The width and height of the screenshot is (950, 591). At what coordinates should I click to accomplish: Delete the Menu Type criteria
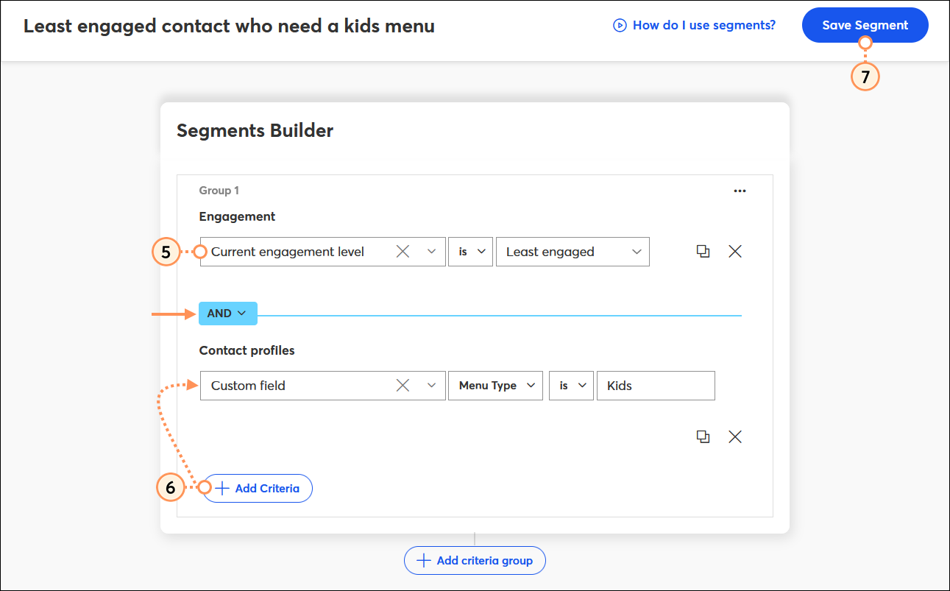click(734, 436)
